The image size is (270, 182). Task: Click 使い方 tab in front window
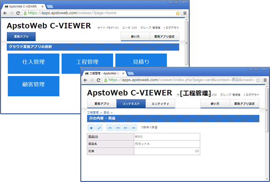[x=215, y=104]
